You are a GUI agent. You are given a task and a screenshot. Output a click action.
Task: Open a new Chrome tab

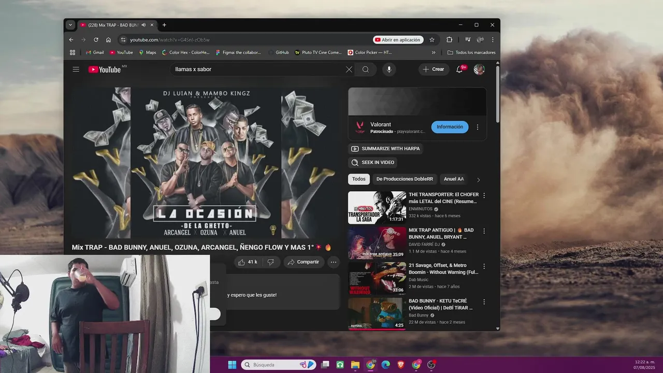click(x=164, y=25)
